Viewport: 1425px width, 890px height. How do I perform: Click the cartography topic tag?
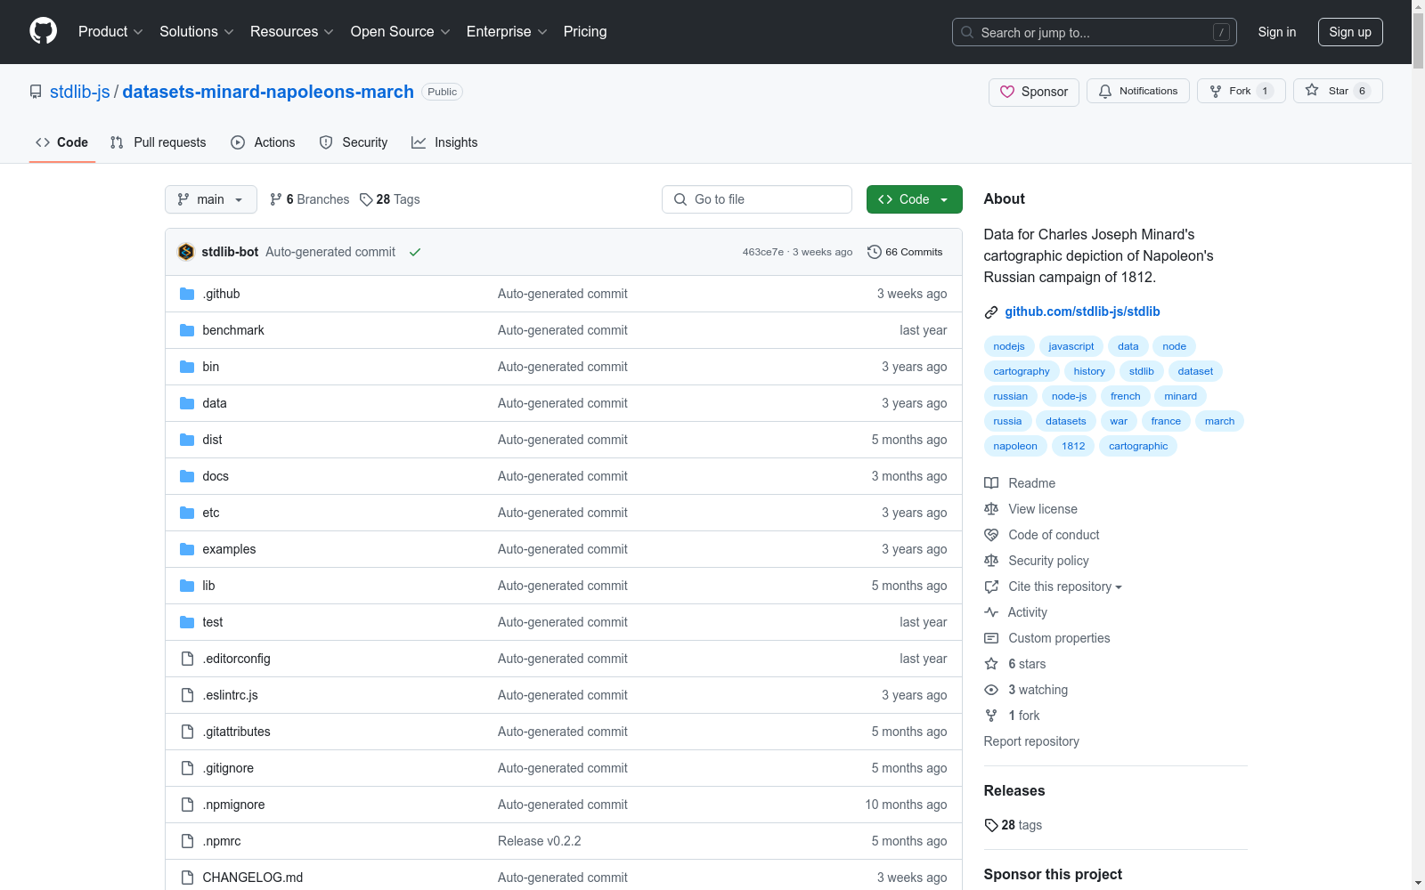click(x=1022, y=371)
